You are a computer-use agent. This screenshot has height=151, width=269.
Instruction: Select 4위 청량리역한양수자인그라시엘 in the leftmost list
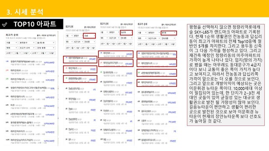[30, 89]
